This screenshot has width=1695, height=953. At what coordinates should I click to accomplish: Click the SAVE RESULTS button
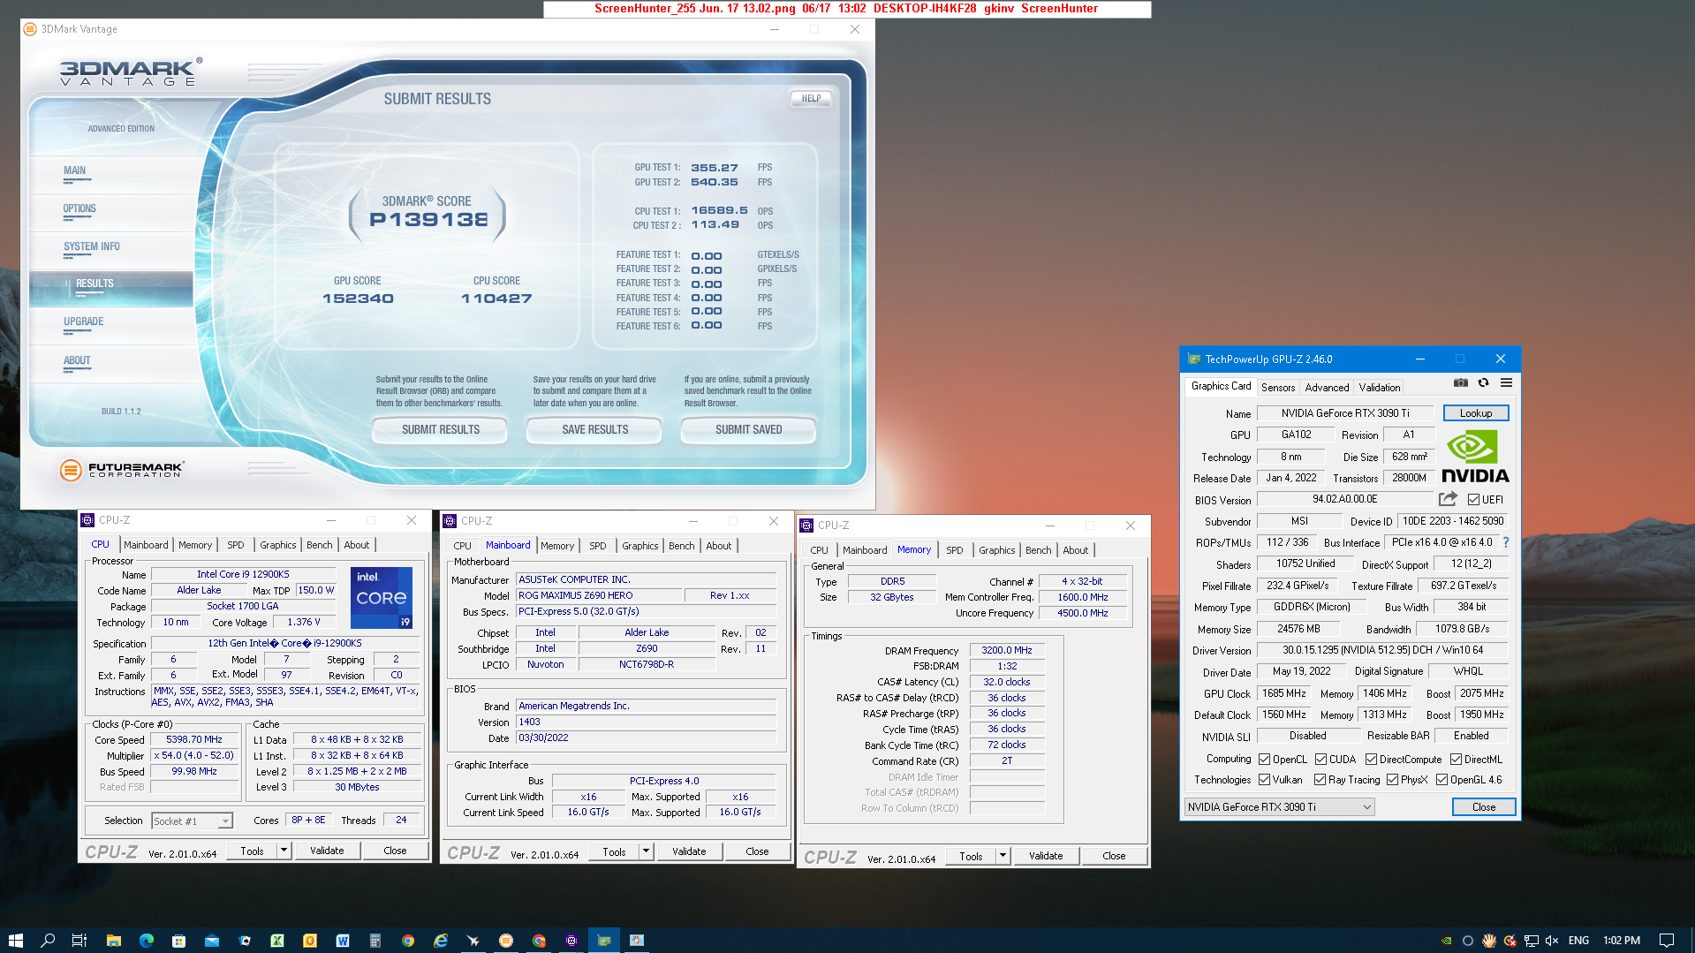click(x=594, y=430)
